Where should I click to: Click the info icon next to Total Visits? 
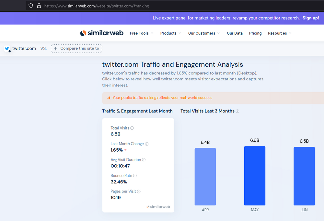coord(132,128)
